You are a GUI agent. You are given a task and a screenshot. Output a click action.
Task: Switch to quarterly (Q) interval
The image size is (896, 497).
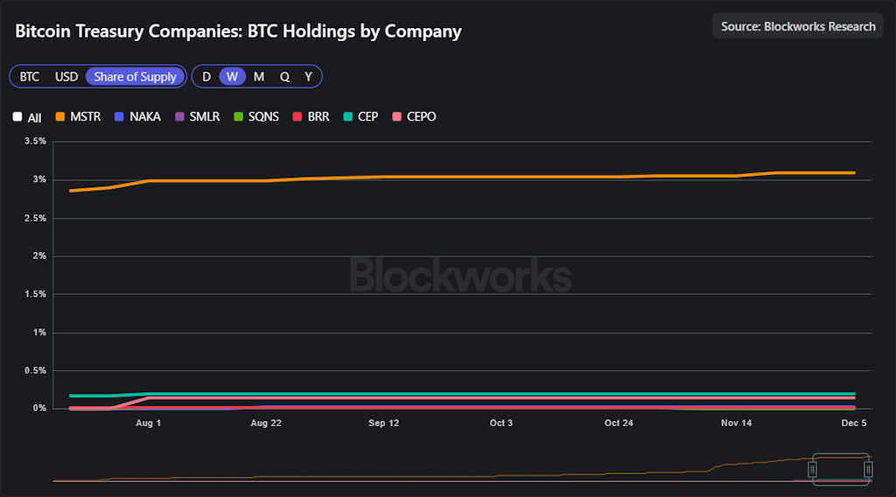[x=284, y=77]
